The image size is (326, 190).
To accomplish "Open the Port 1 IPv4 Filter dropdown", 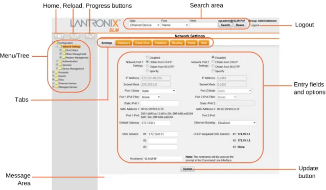I will 151,97.
